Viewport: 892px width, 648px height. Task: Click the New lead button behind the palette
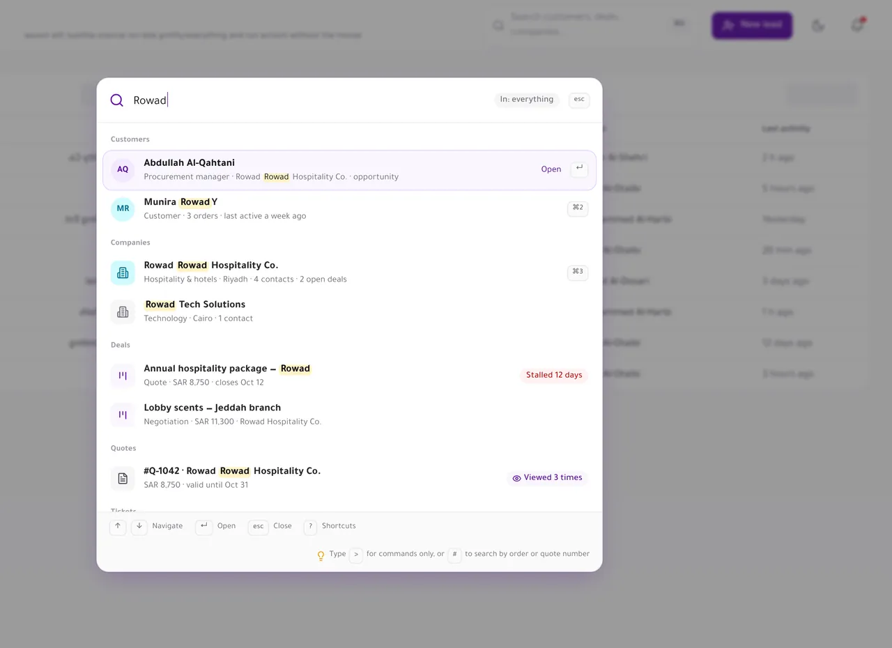[752, 25]
